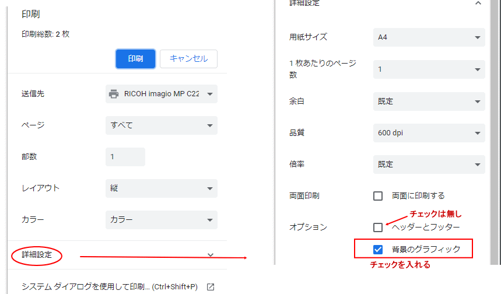Open the カラー color dropdown
Viewport: 501px width, 294px height.
[162, 220]
